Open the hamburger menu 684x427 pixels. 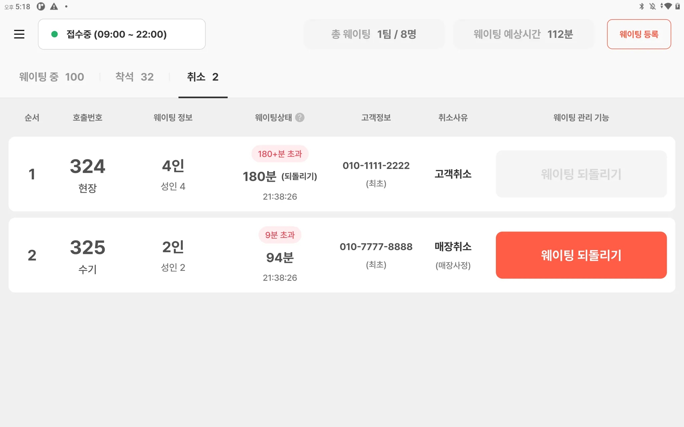coord(19,34)
